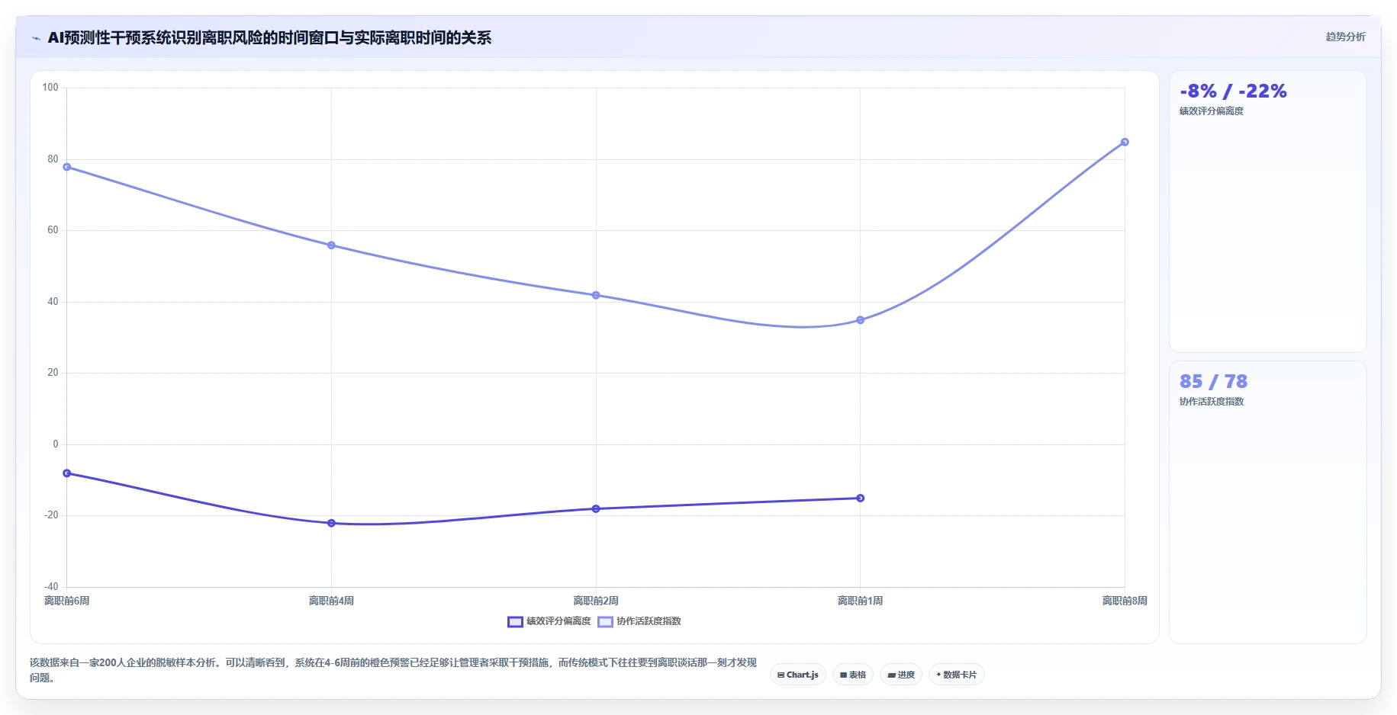Click 绩效评分偏离度 point at 离职前2周
The width and height of the screenshot is (1397, 715).
click(596, 508)
